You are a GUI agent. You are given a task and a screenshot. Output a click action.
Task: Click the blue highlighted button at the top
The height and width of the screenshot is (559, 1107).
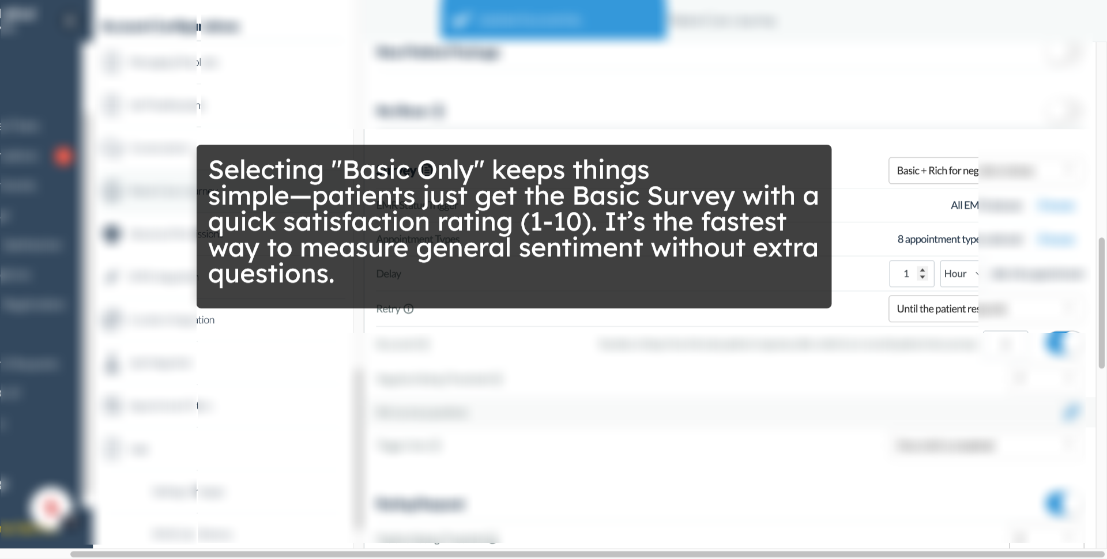(553, 20)
